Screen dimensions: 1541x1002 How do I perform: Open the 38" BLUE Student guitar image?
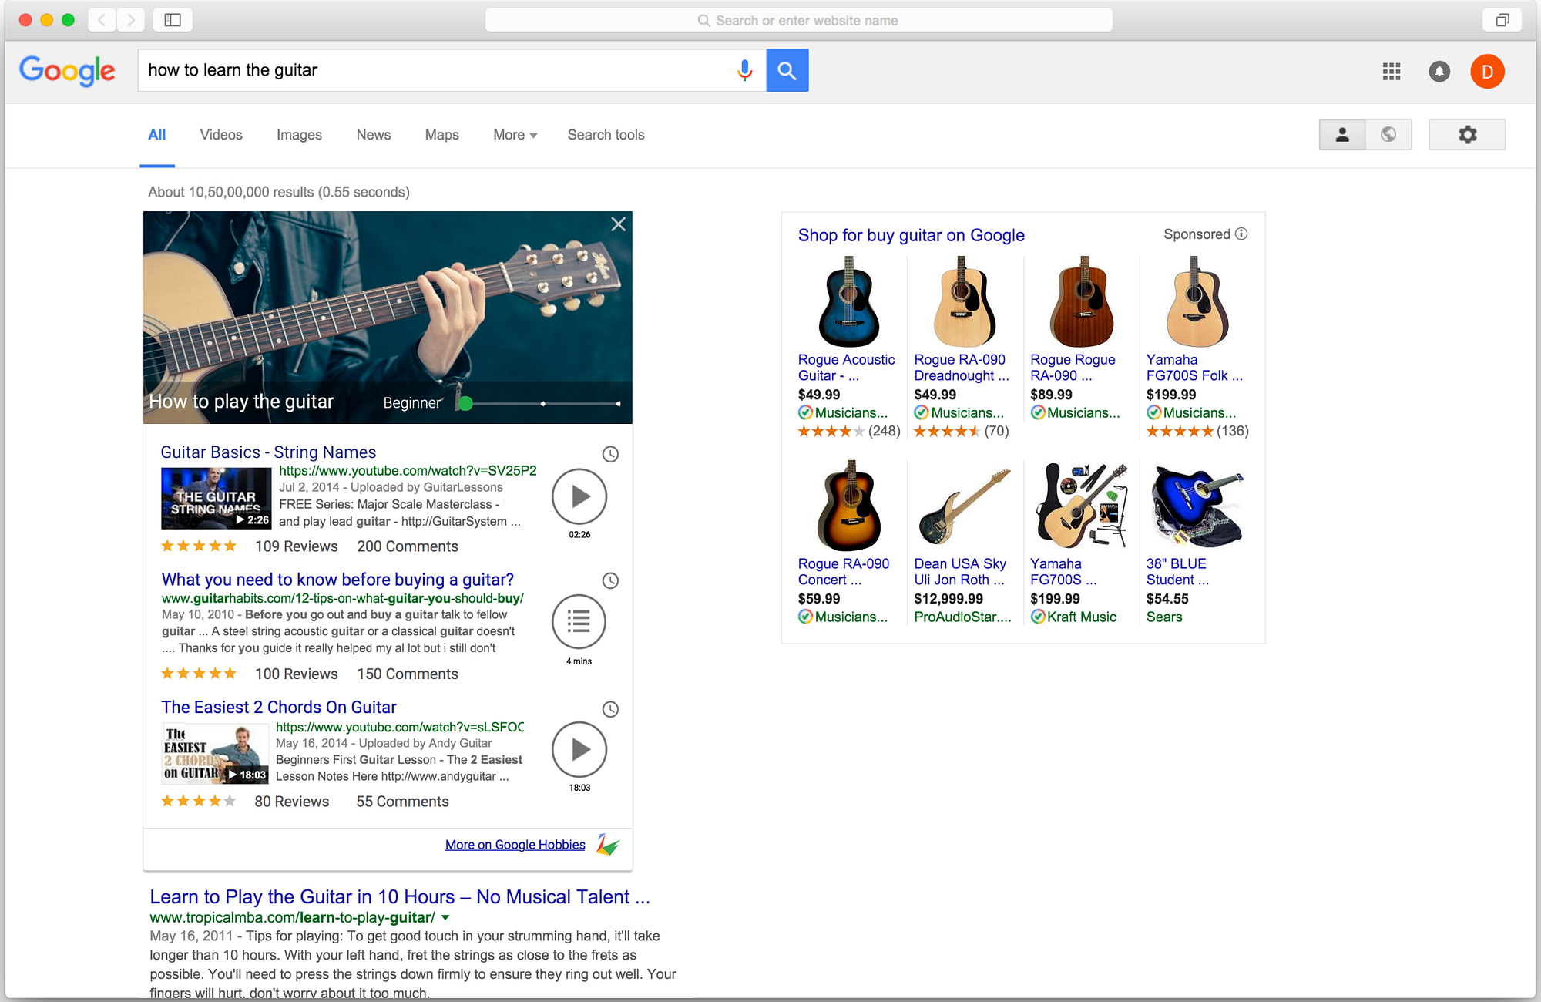pyautogui.click(x=1197, y=506)
